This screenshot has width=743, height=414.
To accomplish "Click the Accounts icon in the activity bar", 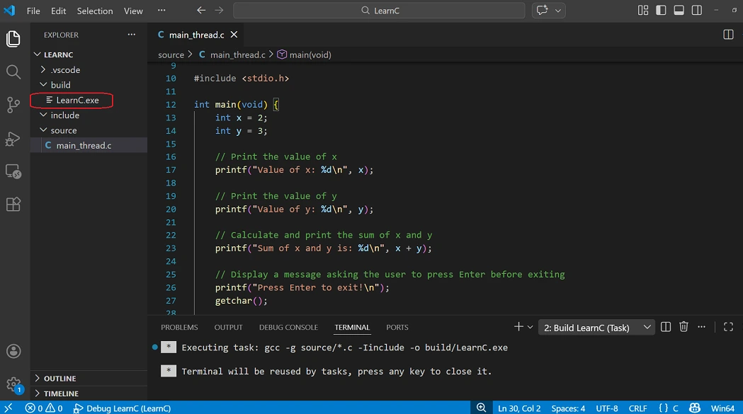I will (13, 350).
